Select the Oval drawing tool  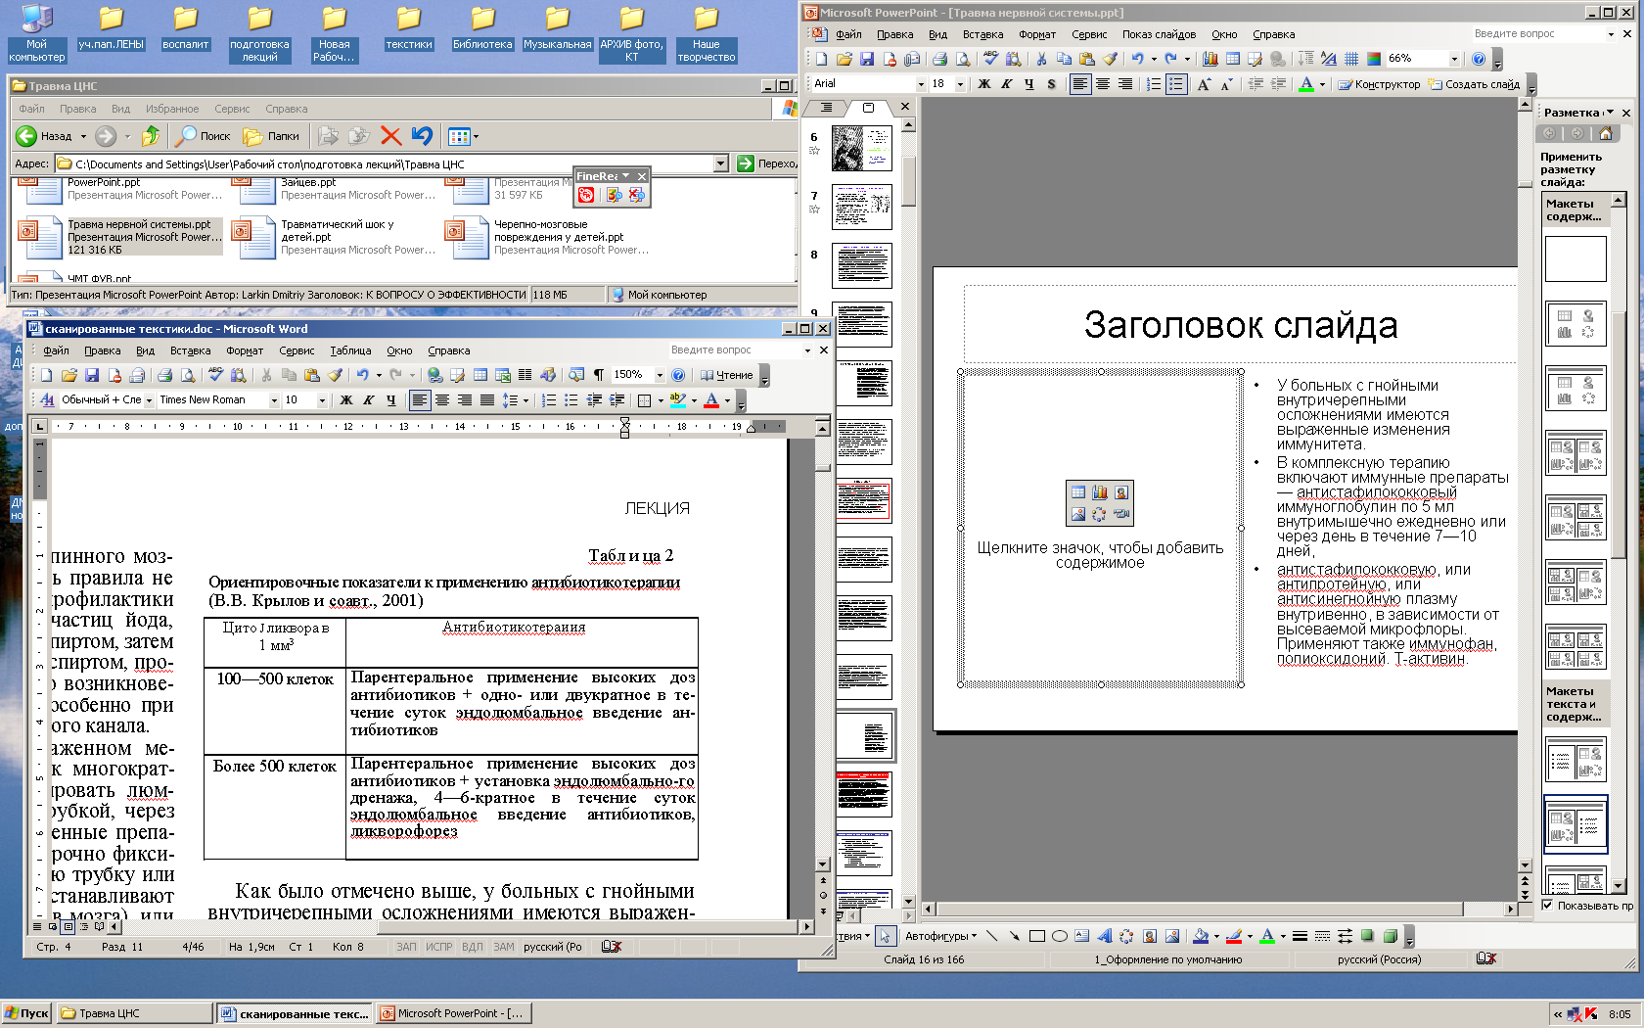pyautogui.click(x=1059, y=936)
